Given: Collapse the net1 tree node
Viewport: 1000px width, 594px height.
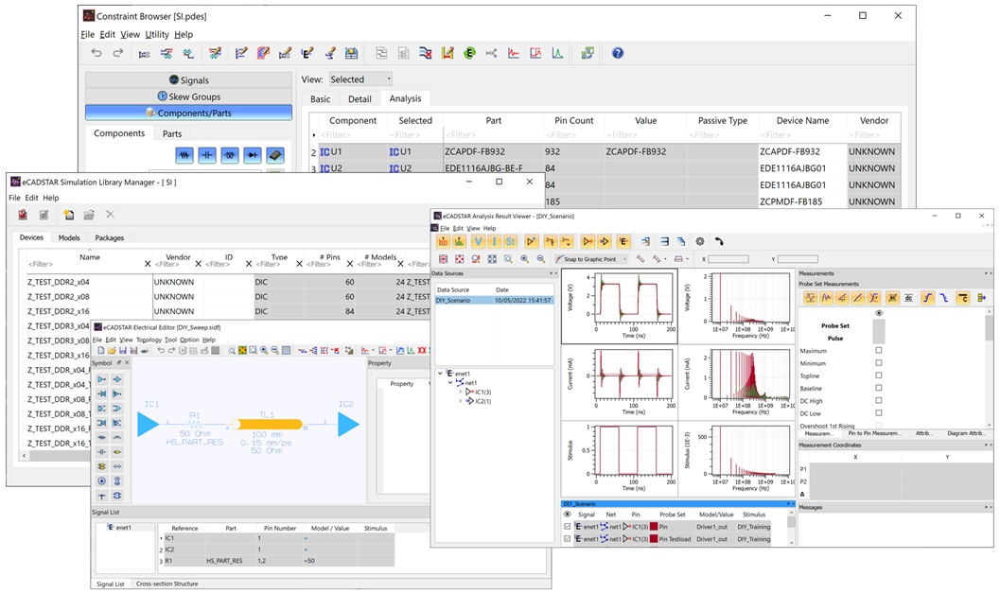Looking at the screenshot, I should pos(450,383).
